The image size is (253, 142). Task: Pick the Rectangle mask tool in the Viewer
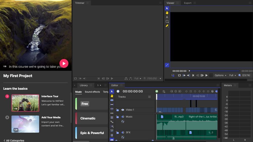[x=167, y=21]
